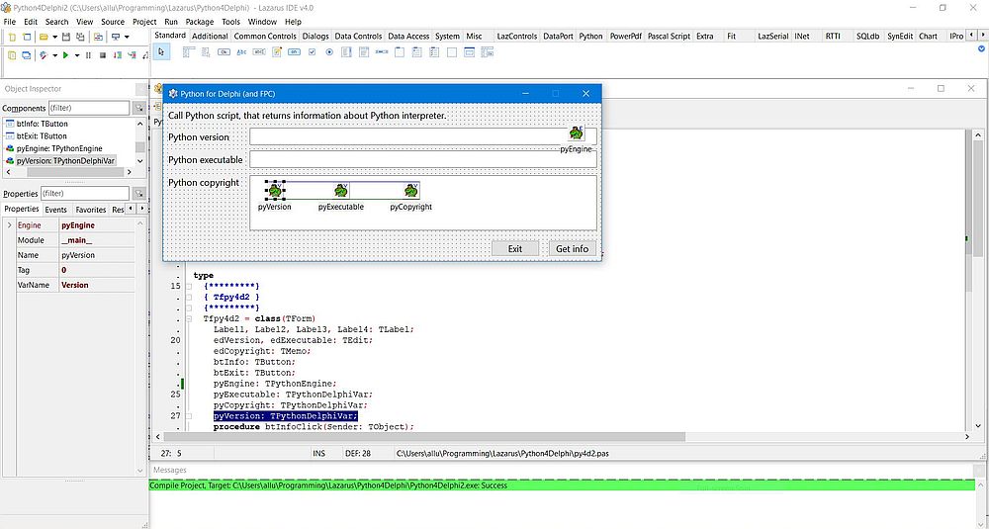Open dropdown arrow next to Run button

(x=77, y=55)
